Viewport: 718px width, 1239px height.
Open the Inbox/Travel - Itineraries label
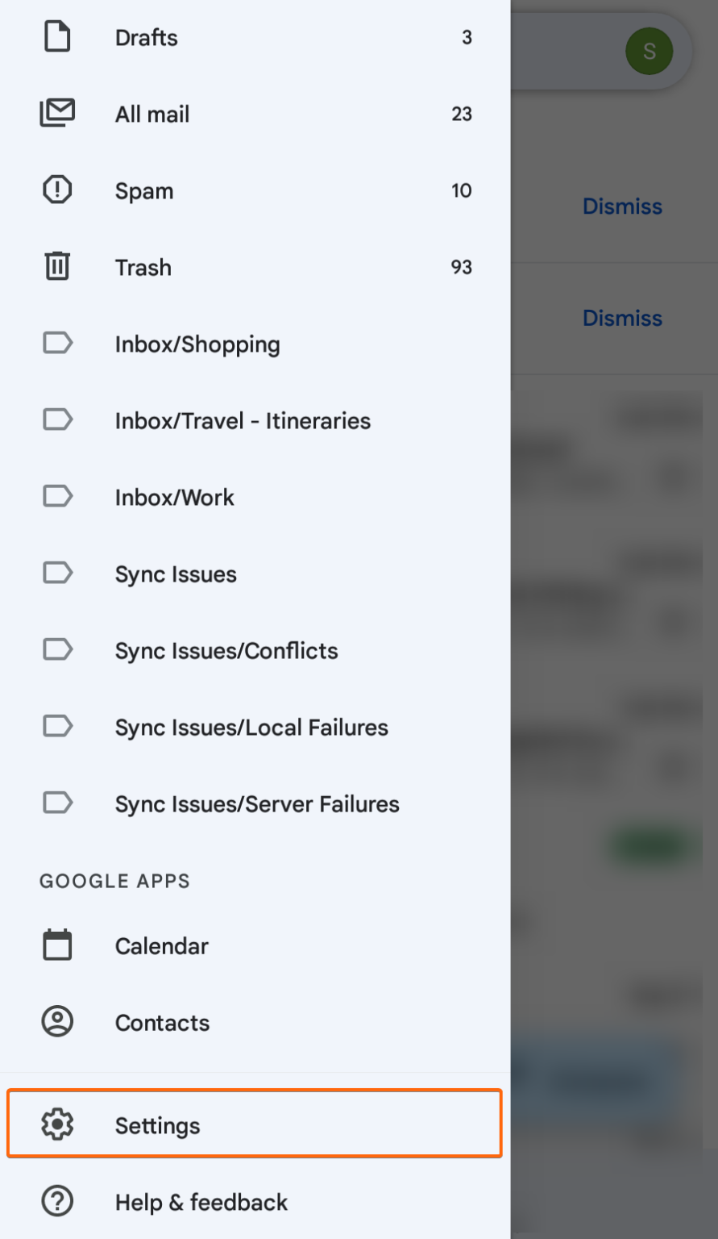coord(242,420)
